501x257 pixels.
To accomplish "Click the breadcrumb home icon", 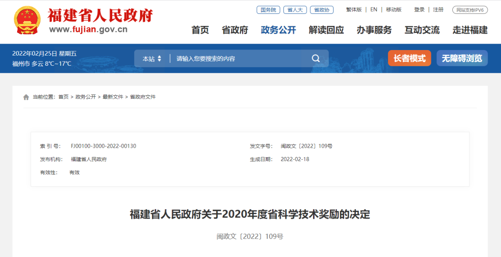I will 26,97.
